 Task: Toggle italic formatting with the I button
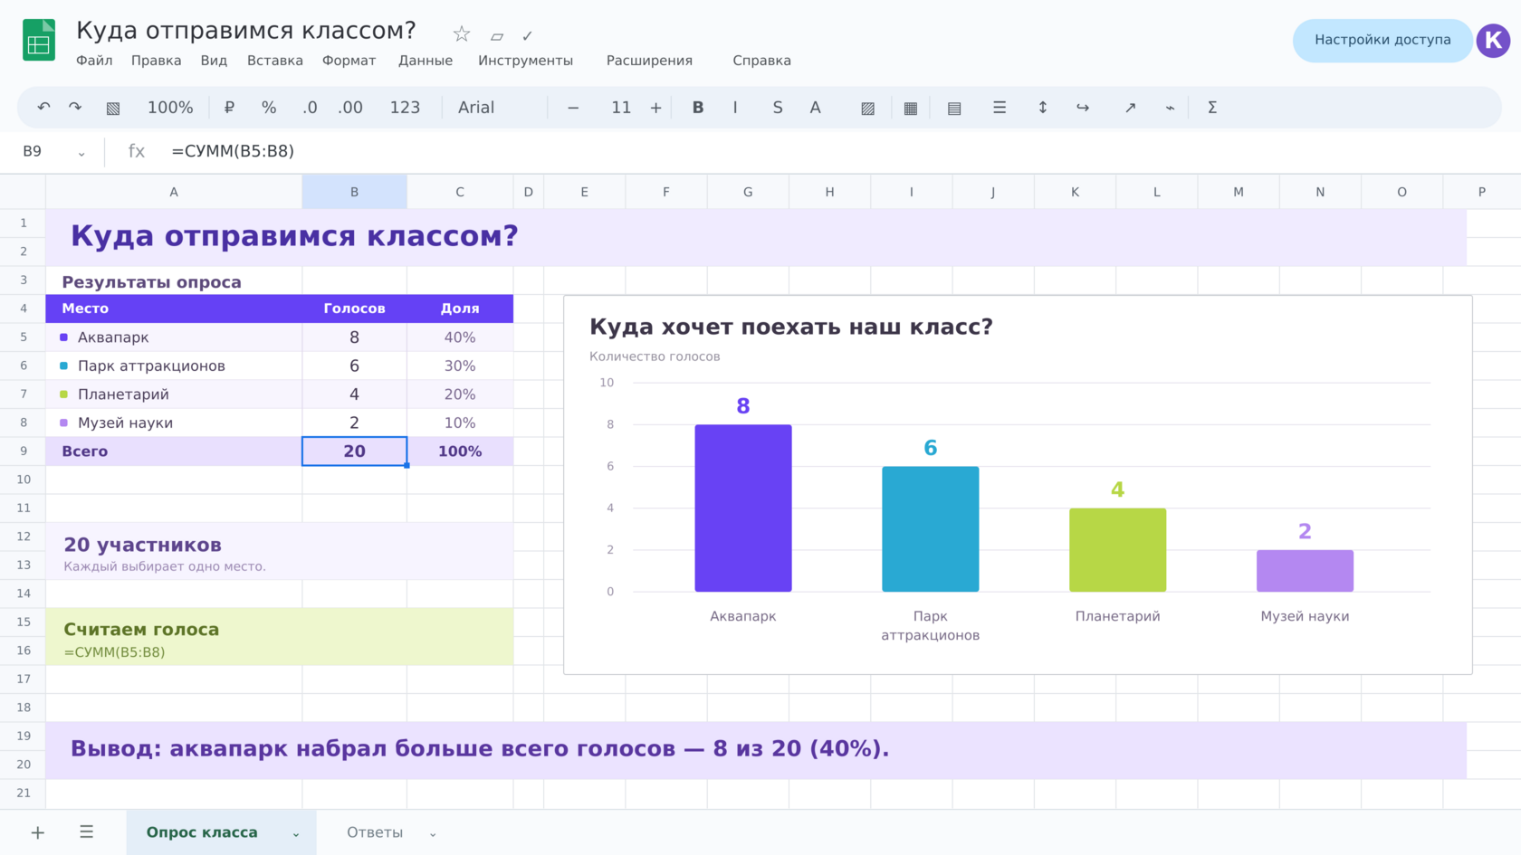pyautogui.click(x=735, y=108)
